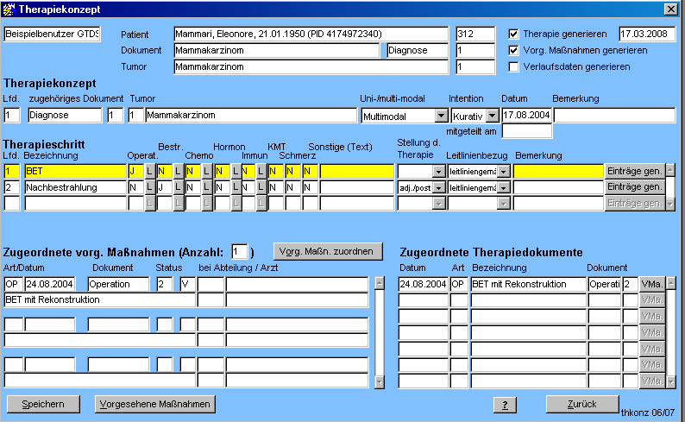Viewport: 685px width, 422px height.
Task: Expand the Intention dropdown showing Kurativ
Action: [492, 115]
